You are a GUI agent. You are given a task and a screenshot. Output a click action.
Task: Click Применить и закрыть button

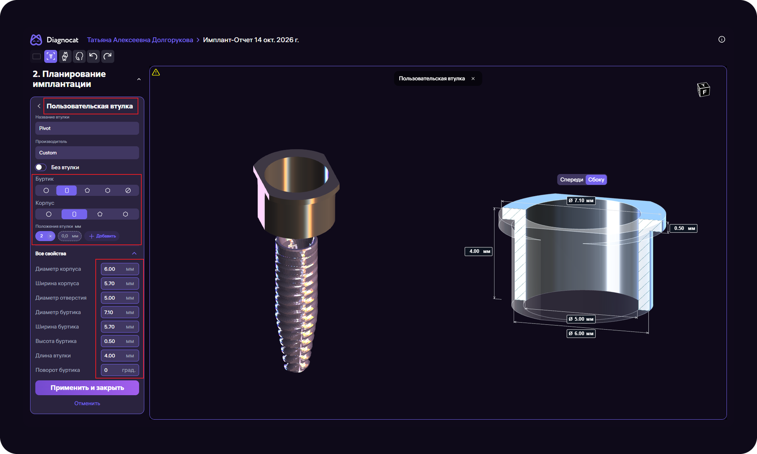(87, 388)
